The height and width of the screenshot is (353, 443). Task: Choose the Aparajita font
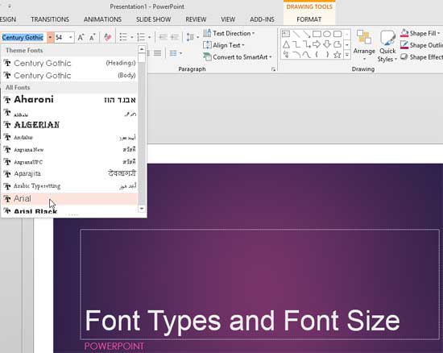tap(69, 173)
